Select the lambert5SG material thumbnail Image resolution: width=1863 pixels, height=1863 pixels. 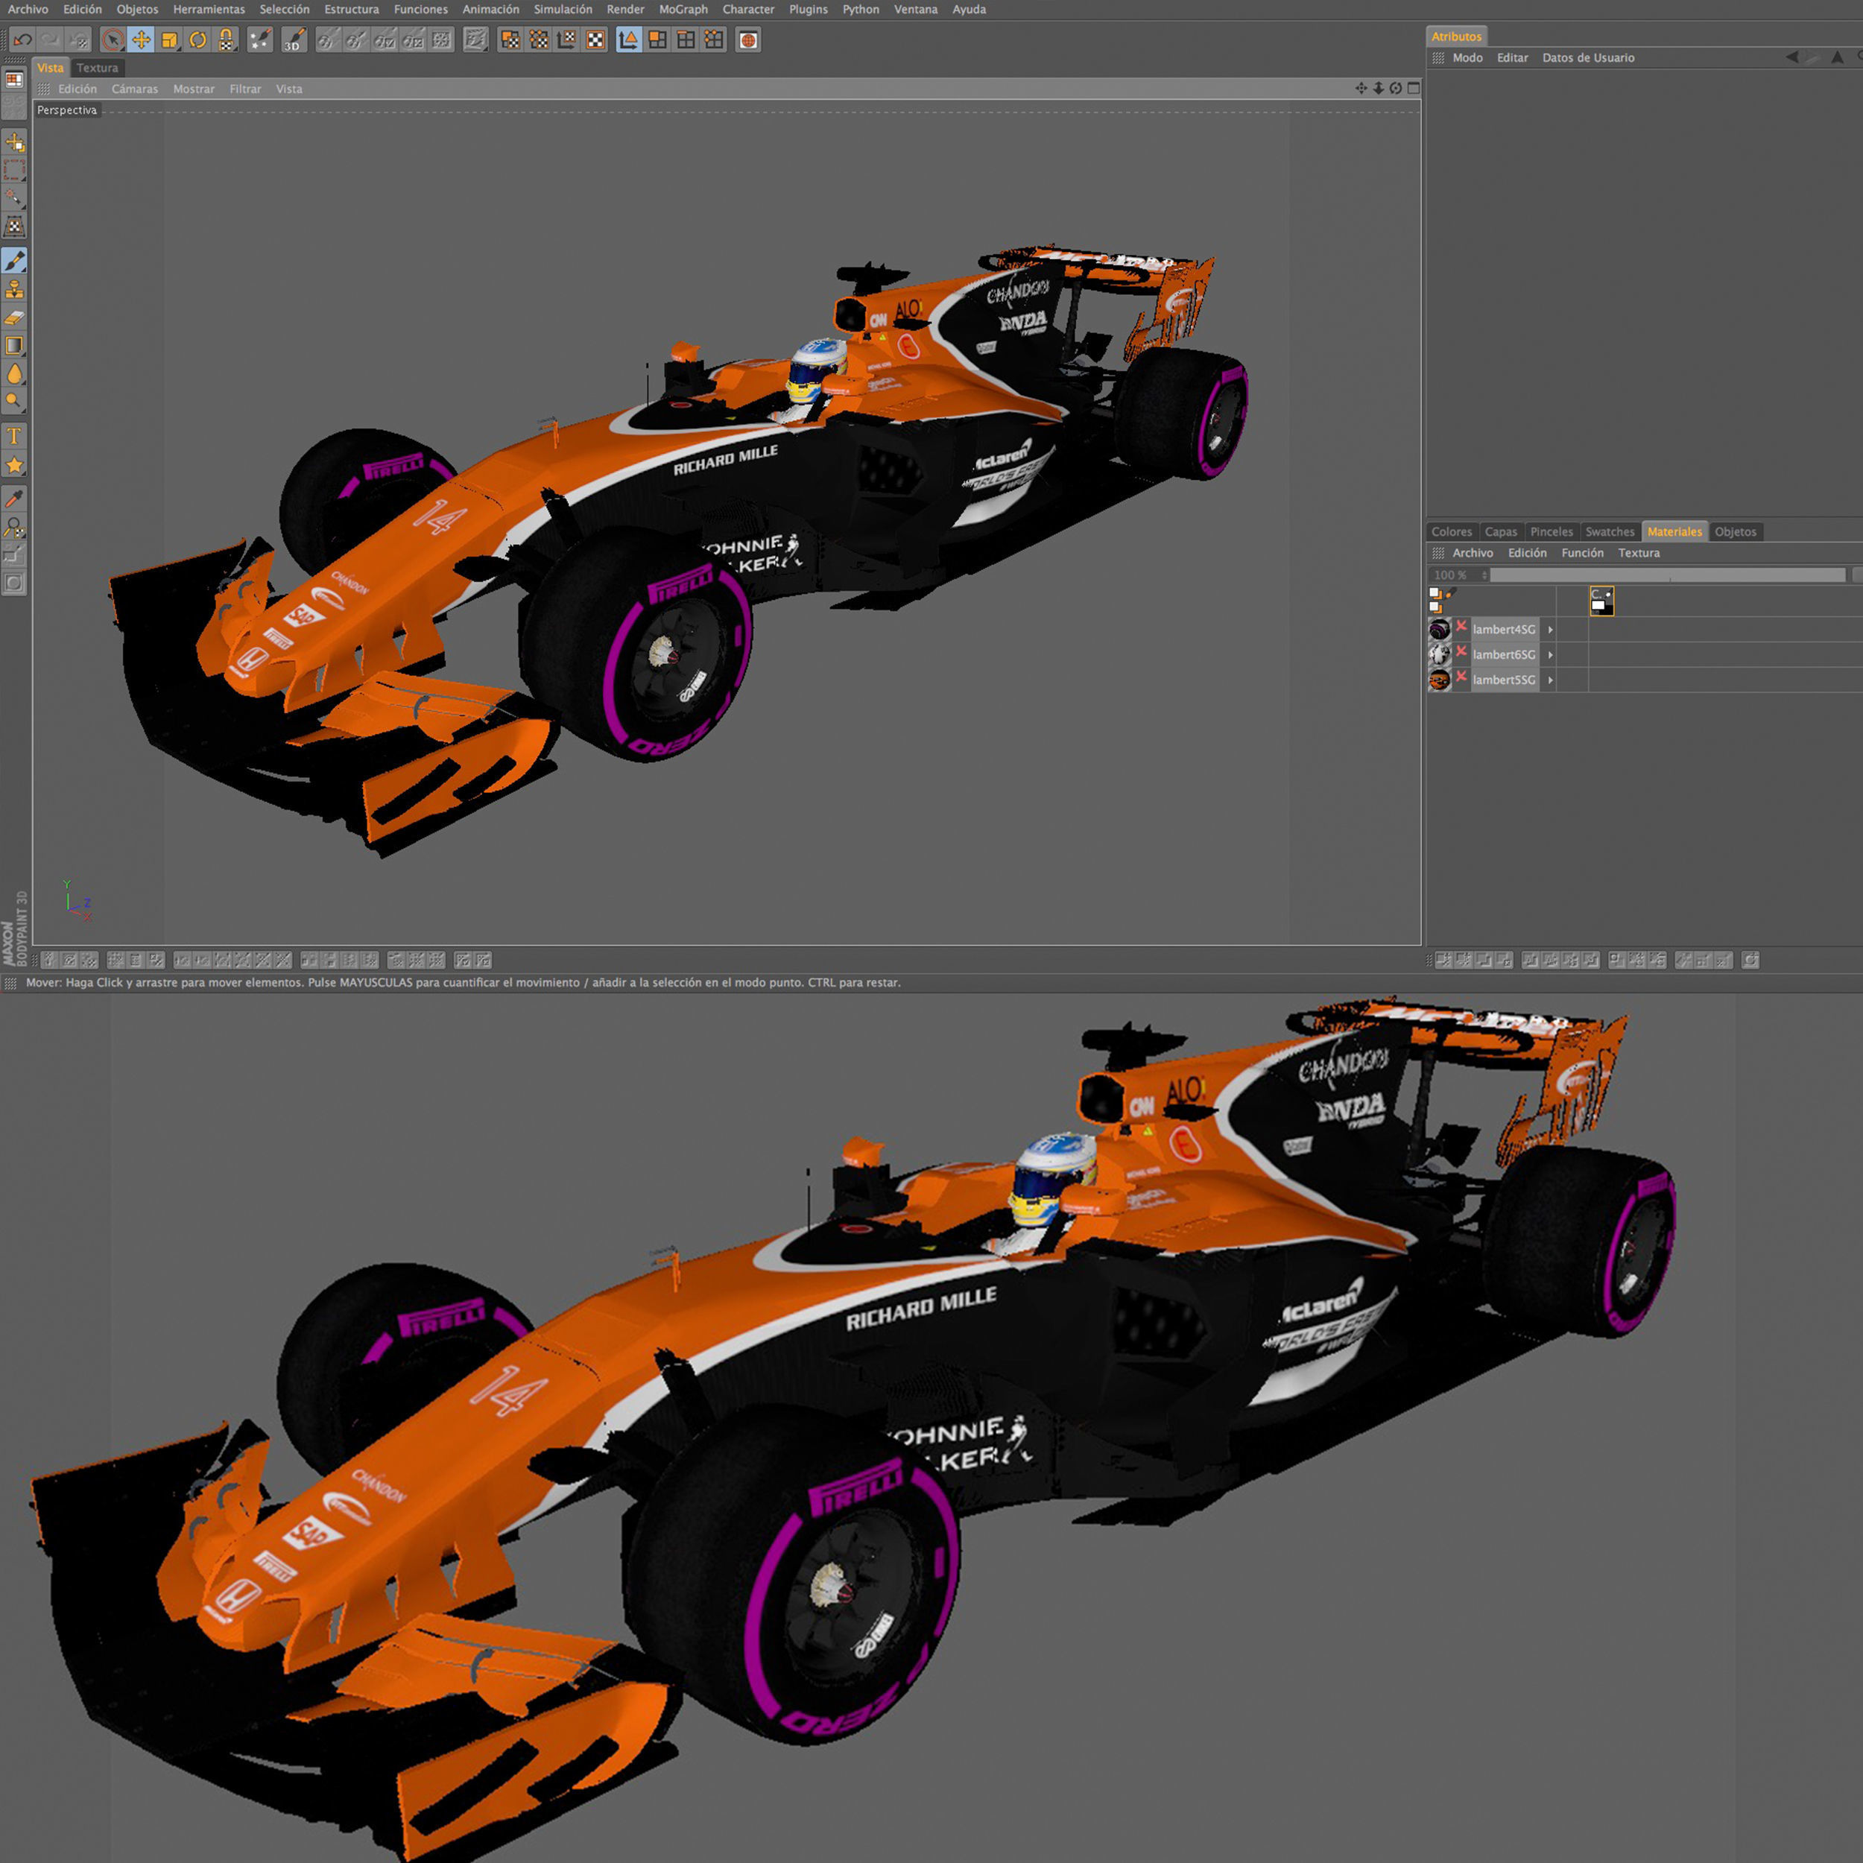(x=1439, y=680)
